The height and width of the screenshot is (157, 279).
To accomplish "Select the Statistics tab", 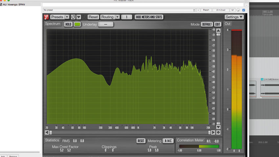I will coord(52,140).
